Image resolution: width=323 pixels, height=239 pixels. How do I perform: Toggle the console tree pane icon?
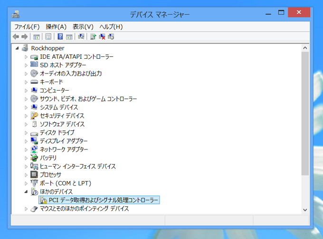tap(37, 37)
